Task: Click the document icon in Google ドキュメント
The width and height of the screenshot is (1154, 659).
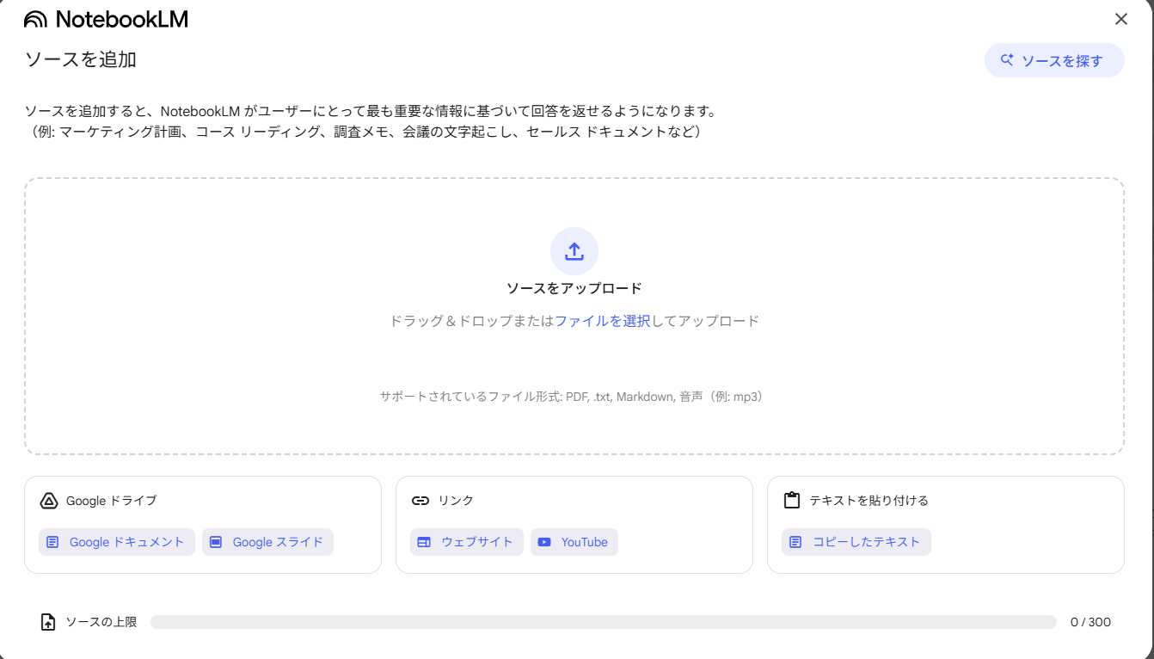Action: pos(53,542)
